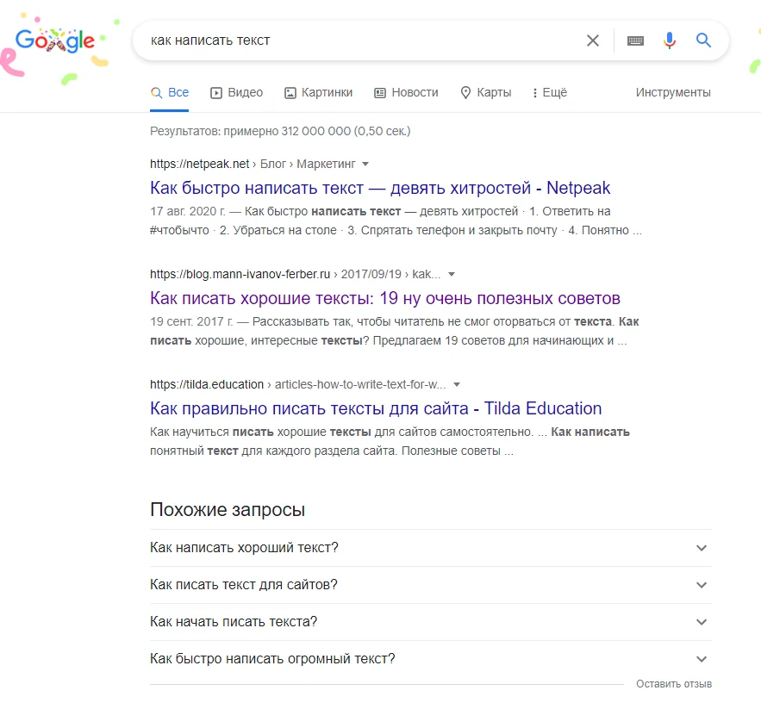Click the play icon of the Видео tab
Image resolution: width=761 pixels, height=709 pixels.
click(217, 93)
